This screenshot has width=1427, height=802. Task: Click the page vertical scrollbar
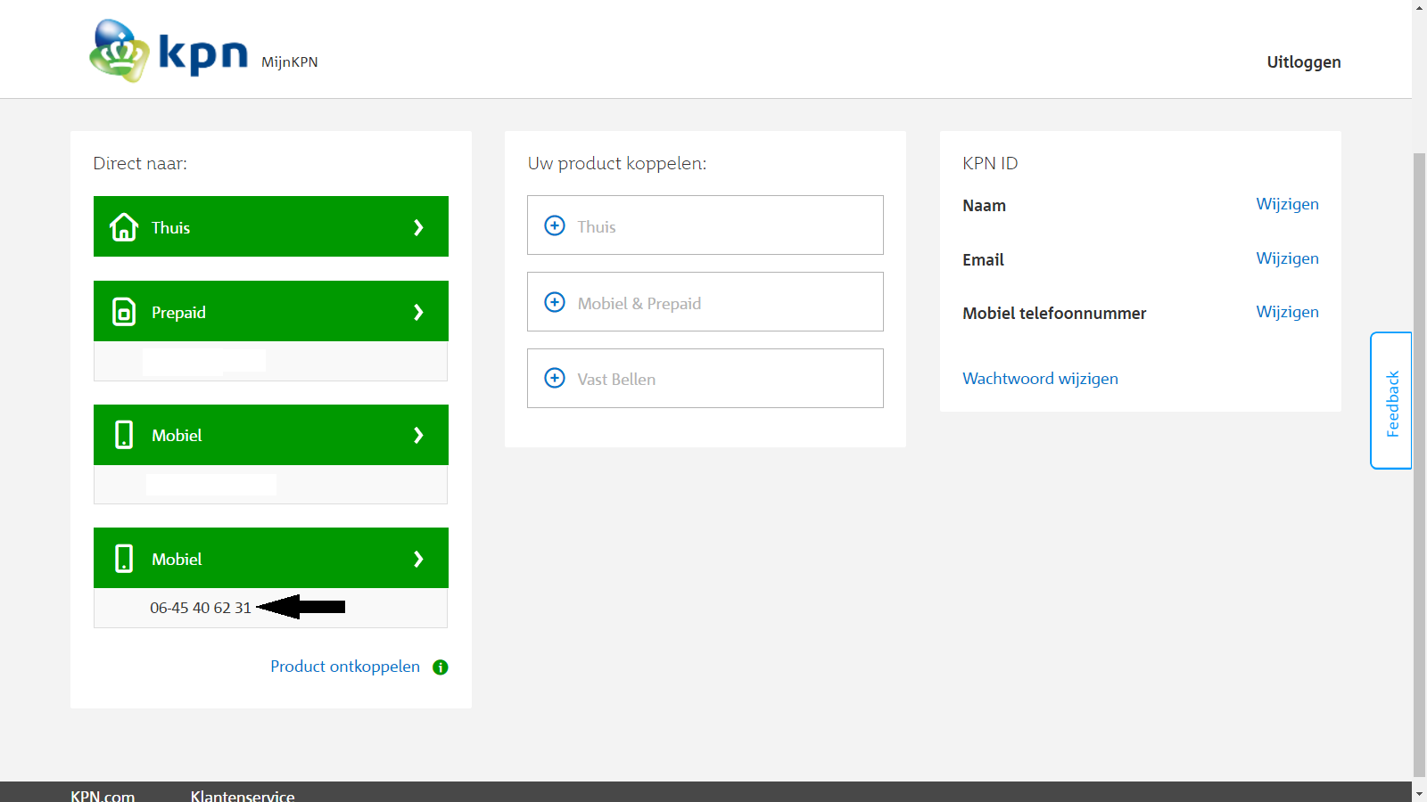[x=1419, y=463]
